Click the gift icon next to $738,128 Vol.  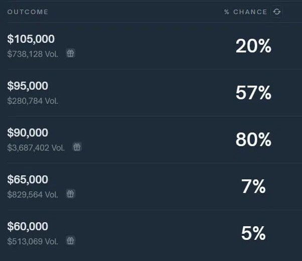pyautogui.click(x=70, y=53)
